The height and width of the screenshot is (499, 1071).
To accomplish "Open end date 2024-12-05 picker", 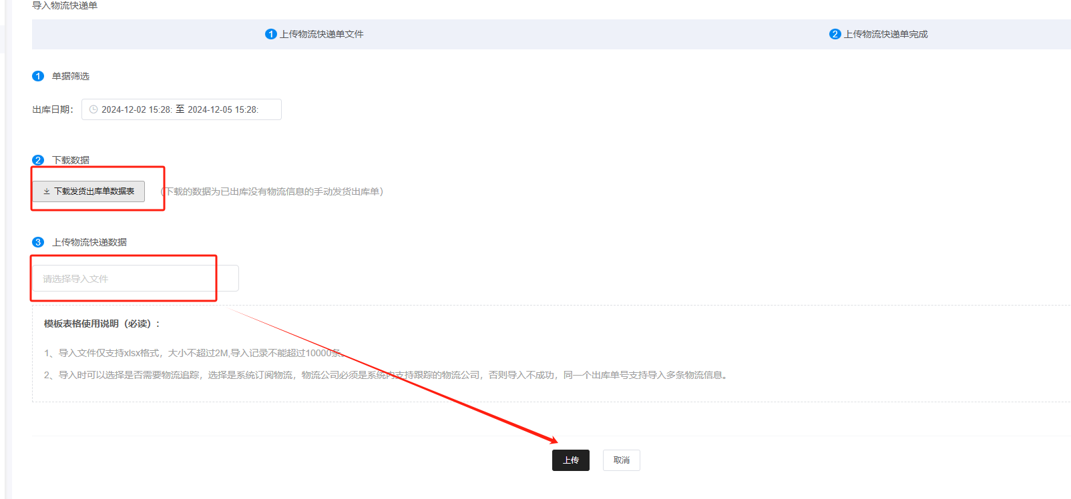I will pos(222,109).
